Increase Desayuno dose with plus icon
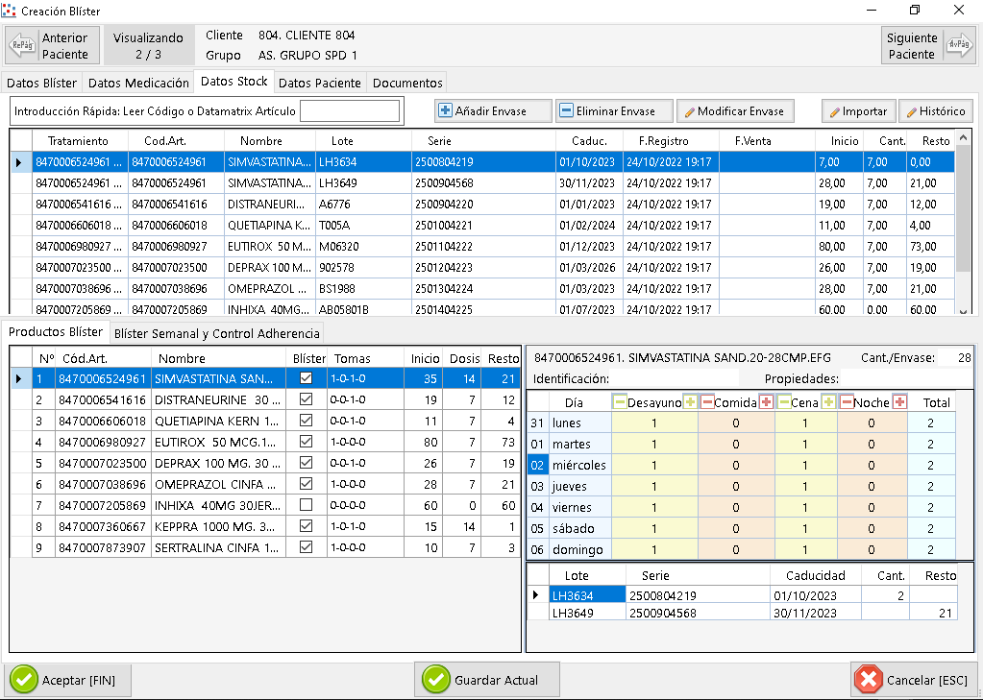The width and height of the screenshot is (983, 700). pyautogui.click(x=690, y=402)
